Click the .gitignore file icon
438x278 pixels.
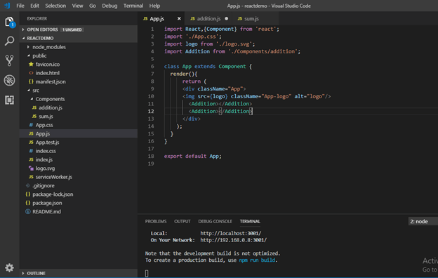click(x=28, y=185)
